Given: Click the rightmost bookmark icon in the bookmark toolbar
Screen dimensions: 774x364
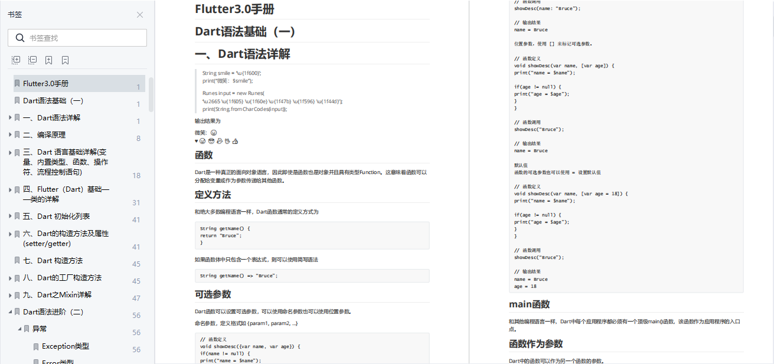Looking at the screenshot, I should [x=65, y=60].
